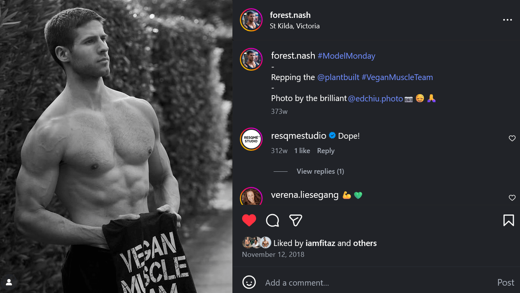Click the Post comment button

[x=506, y=283]
